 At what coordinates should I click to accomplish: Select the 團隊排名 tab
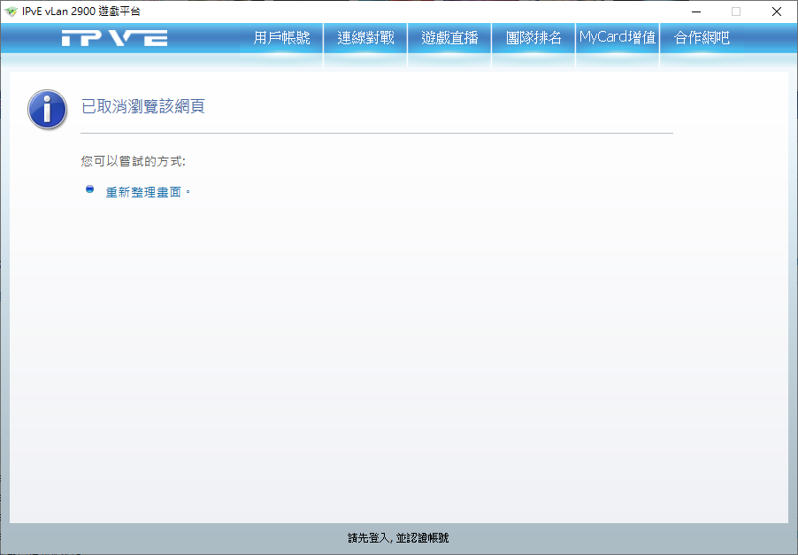[533, 38]
